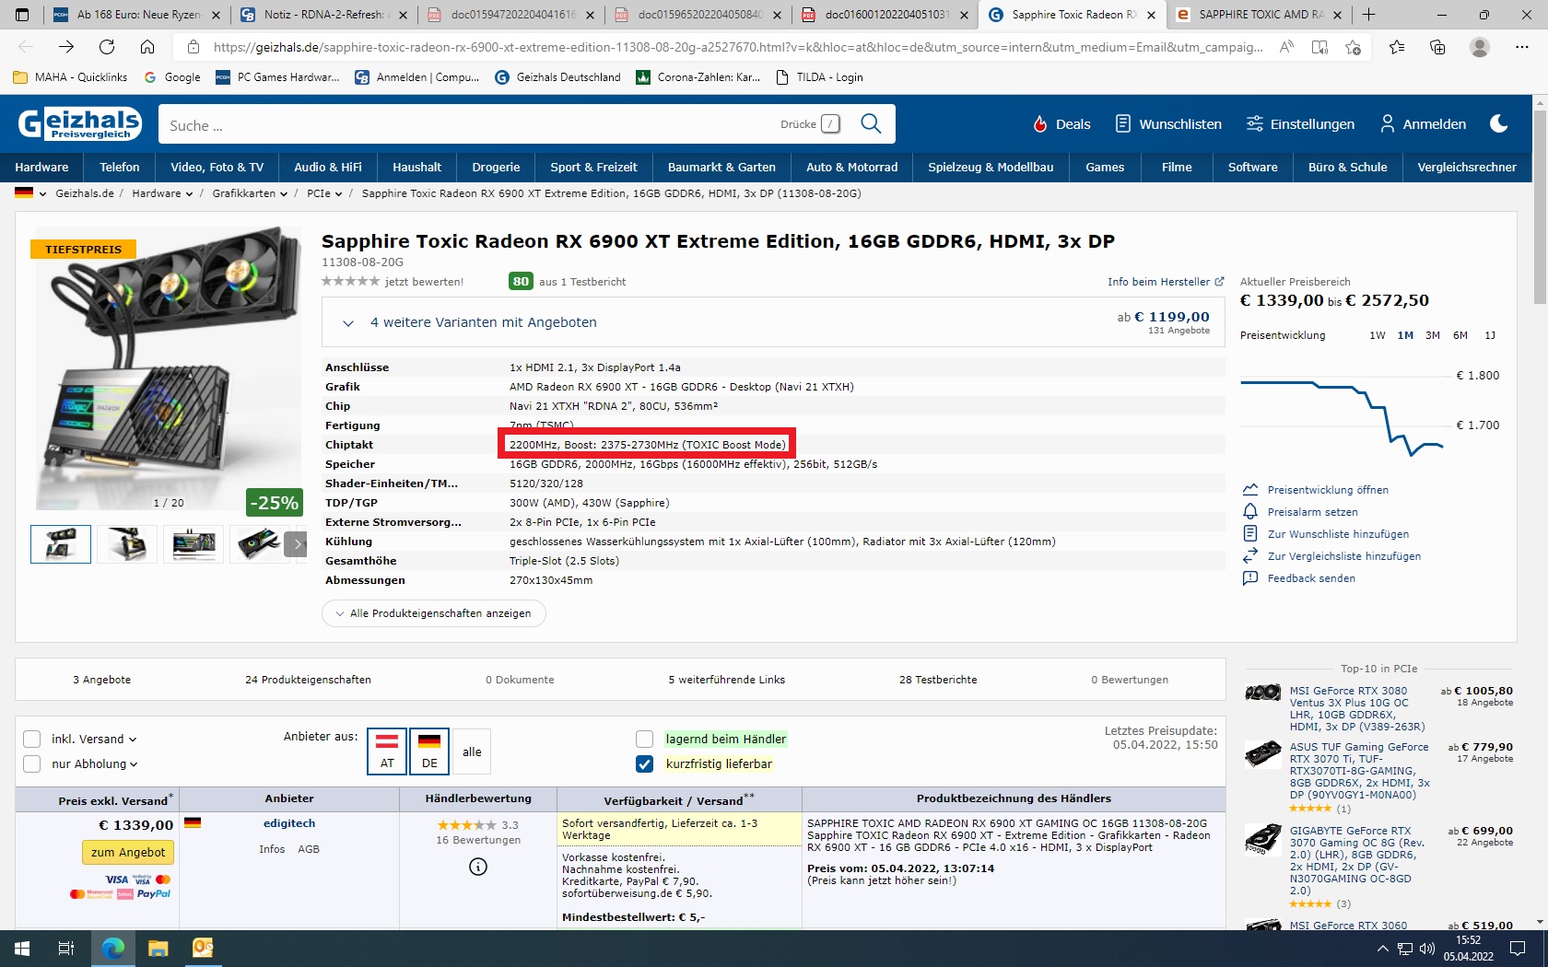
Task: Open browser Collections icon
Action: point(1437,47)
